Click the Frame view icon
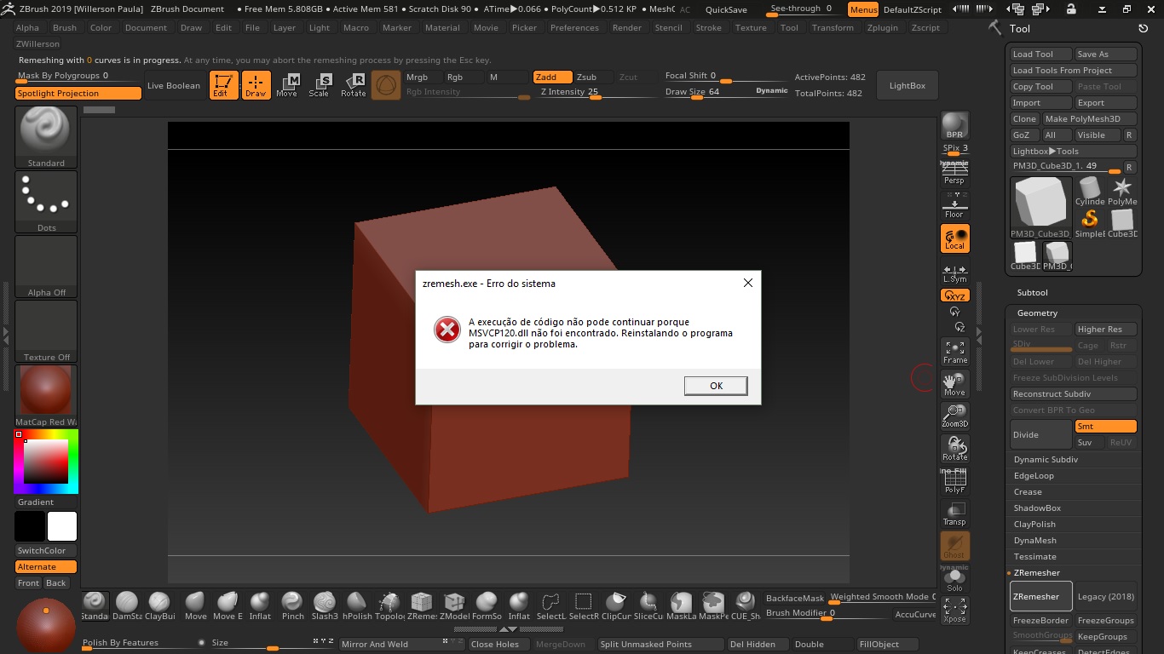The width and height of the screenshot is (1164, 654). point(954,352)
